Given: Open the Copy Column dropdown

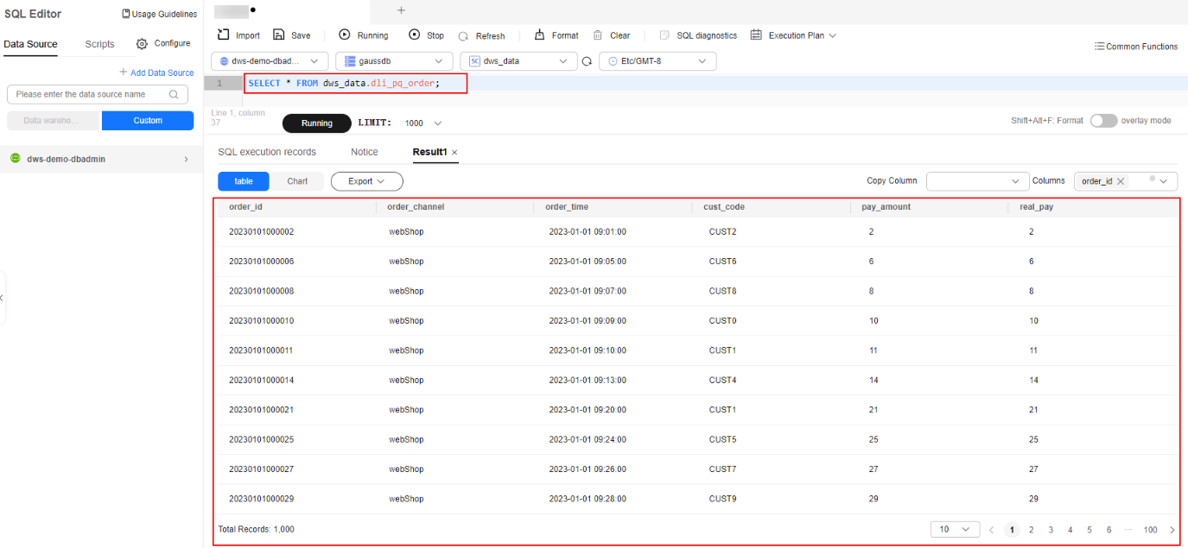Looking at the screenshot, I should (x=977, y=181).
